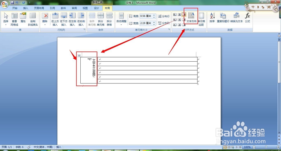The width and height of the screenshot is (281, 151).
Task: Insert a row with 在上方插入
Action: (x=55, y=19)
